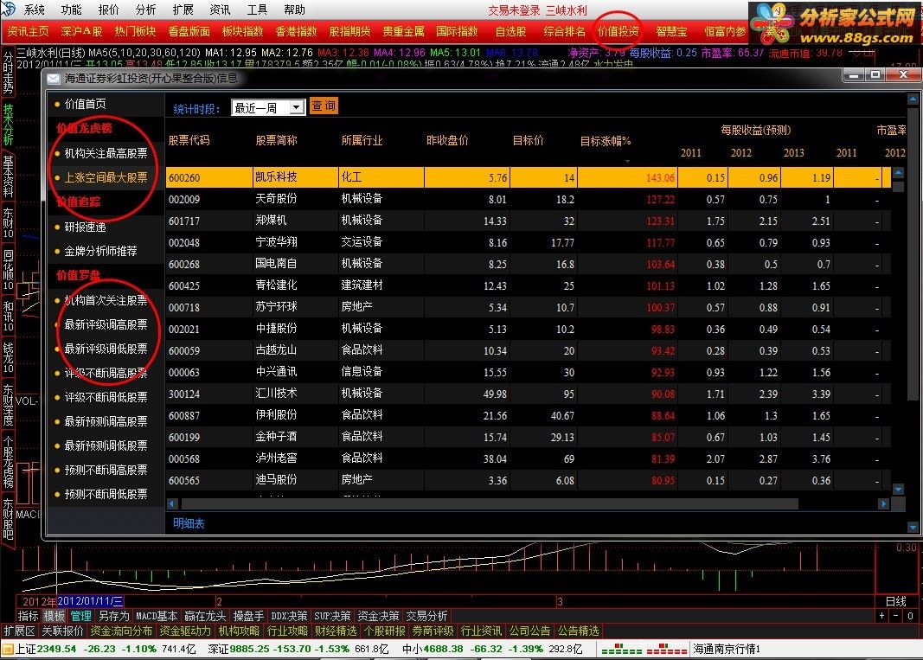
Task: Open the 资金流向分布 bottom tab
Action: 121,631
